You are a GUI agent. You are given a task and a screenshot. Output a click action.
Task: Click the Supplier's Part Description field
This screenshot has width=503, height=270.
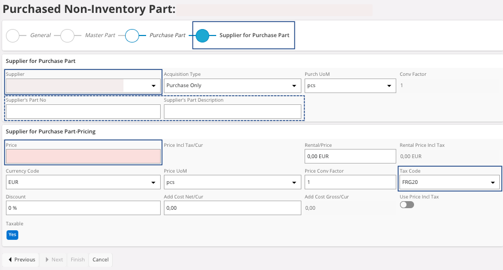tap(232, 111)
